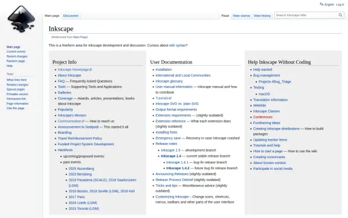
Task: Open the FAQ link
Action: point(61,81)
